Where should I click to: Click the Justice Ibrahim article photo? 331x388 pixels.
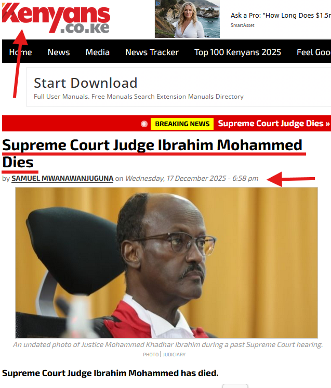coord(166,262)
